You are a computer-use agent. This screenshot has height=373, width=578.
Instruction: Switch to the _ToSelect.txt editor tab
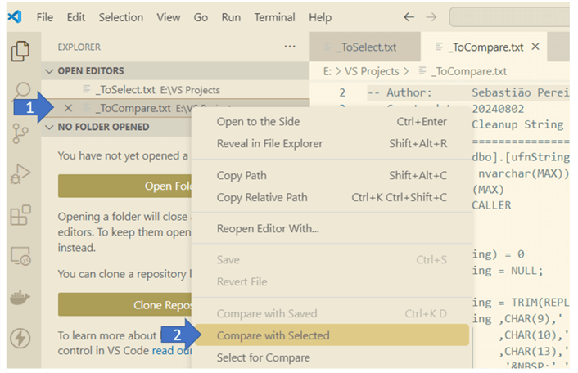pos(367,47)
